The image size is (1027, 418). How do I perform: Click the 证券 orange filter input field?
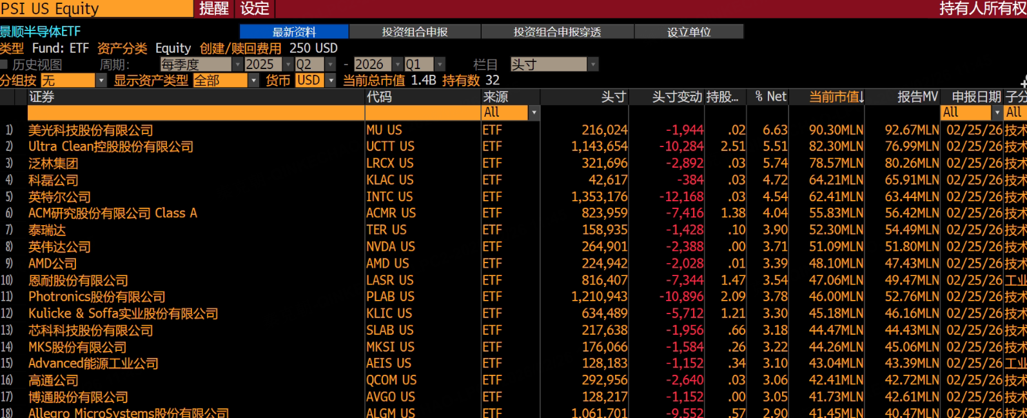196,113
